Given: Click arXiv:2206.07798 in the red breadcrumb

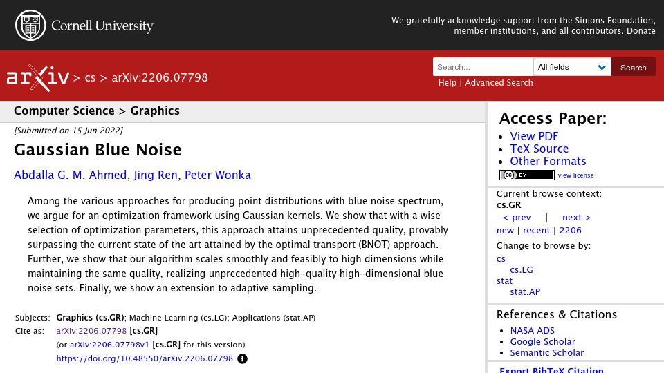Looking at the screenshot, I should 160,78.
